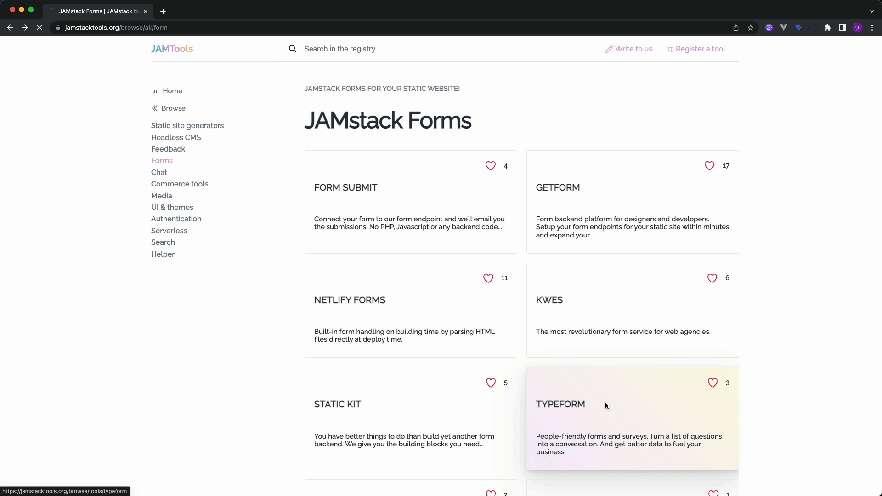Click the address bar URL
The height and width of the screenshot is (496, 882).
[x=116, y=28]
